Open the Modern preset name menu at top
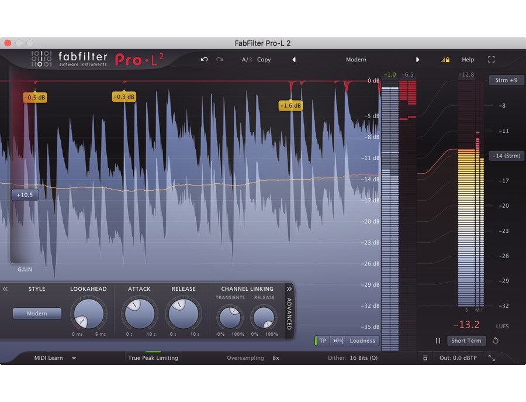The height and width of the screenshot is (402, 526). point(356,60)
